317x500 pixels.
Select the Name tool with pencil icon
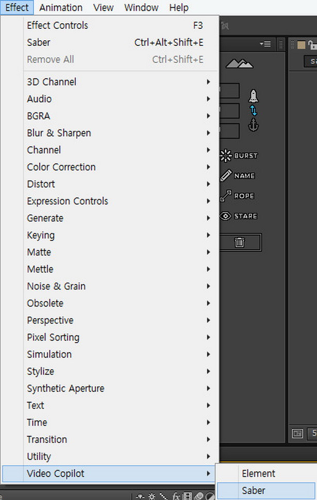[238, 176]
